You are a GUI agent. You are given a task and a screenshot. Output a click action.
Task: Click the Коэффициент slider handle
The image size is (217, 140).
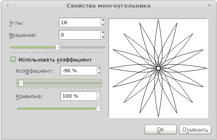(21, 83)
